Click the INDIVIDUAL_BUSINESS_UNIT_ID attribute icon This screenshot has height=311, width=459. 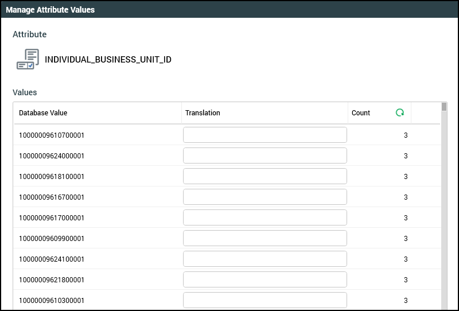click(x=28, y=60)
